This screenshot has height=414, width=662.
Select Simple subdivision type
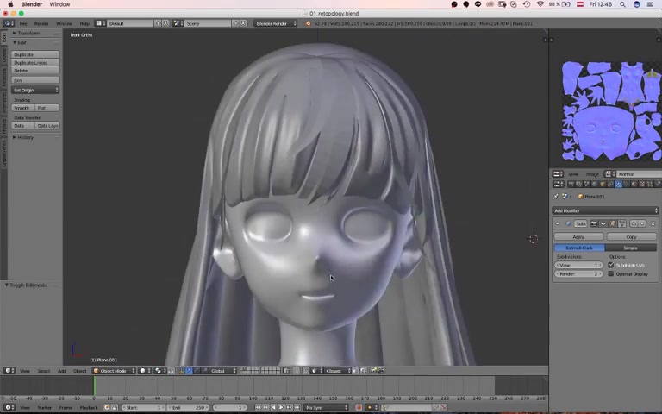(x=631, y=248)
